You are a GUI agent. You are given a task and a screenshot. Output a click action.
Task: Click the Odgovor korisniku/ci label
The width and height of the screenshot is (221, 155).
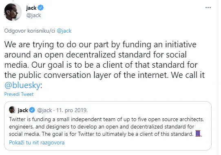[x=30, y=31]
